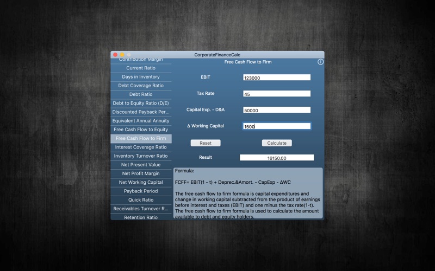Choose Payback Period from the list
Screen dimensions: 435x271
click(141, 191)
